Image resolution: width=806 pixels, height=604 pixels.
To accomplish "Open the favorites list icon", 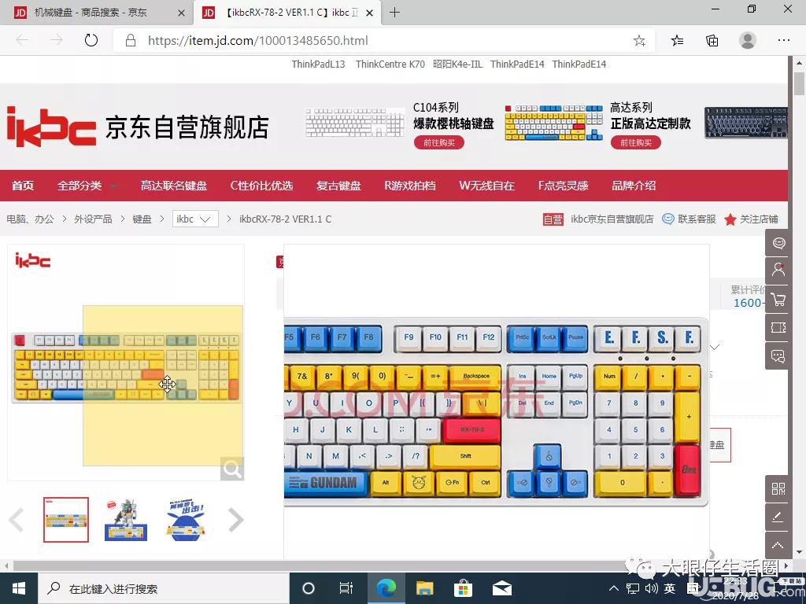I will (678, 41).
